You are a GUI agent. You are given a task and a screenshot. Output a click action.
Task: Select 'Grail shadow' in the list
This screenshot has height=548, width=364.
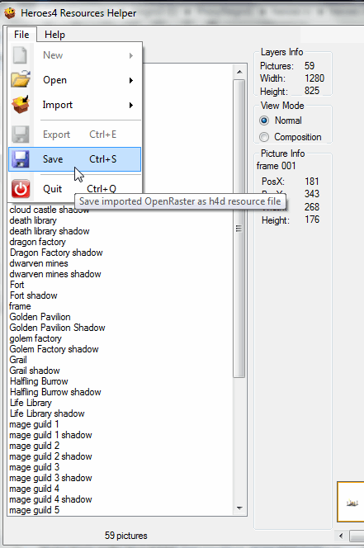tap(35, 371)
